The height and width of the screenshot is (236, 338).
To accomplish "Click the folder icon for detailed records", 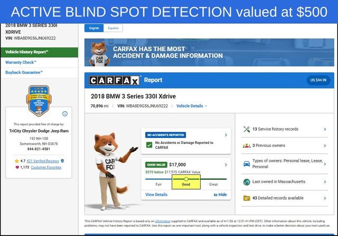I will 246,198.
